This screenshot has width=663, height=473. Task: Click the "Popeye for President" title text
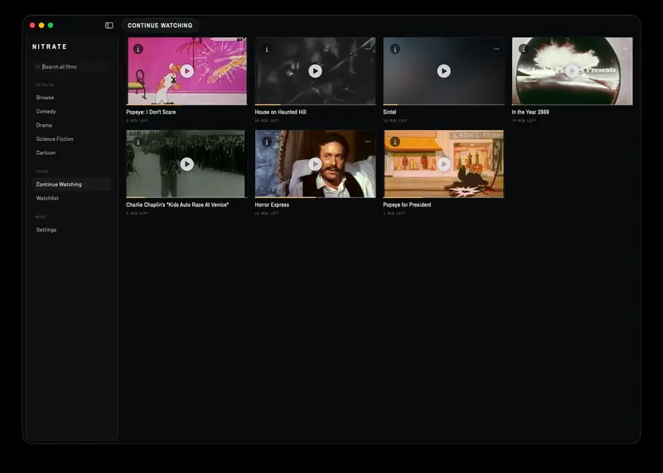[407, 205]
